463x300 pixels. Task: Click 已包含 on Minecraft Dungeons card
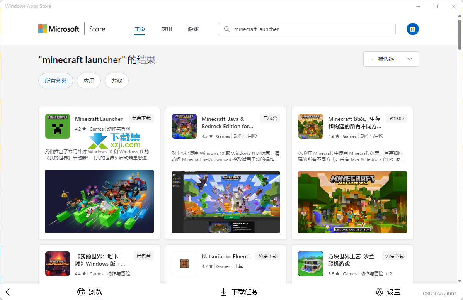143,256
